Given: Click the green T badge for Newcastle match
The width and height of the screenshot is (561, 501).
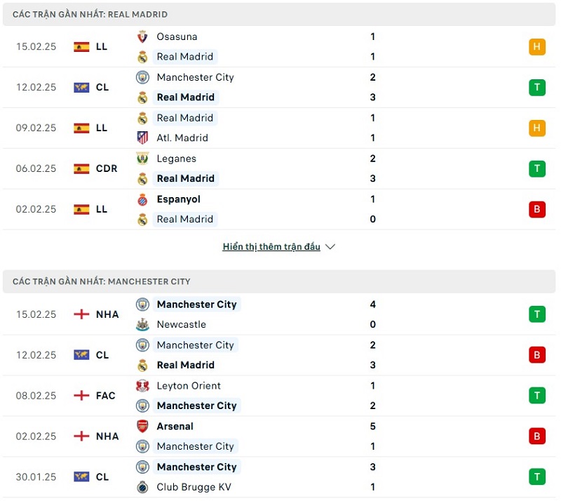Looking at the screenshot, I should click(537, 314).
